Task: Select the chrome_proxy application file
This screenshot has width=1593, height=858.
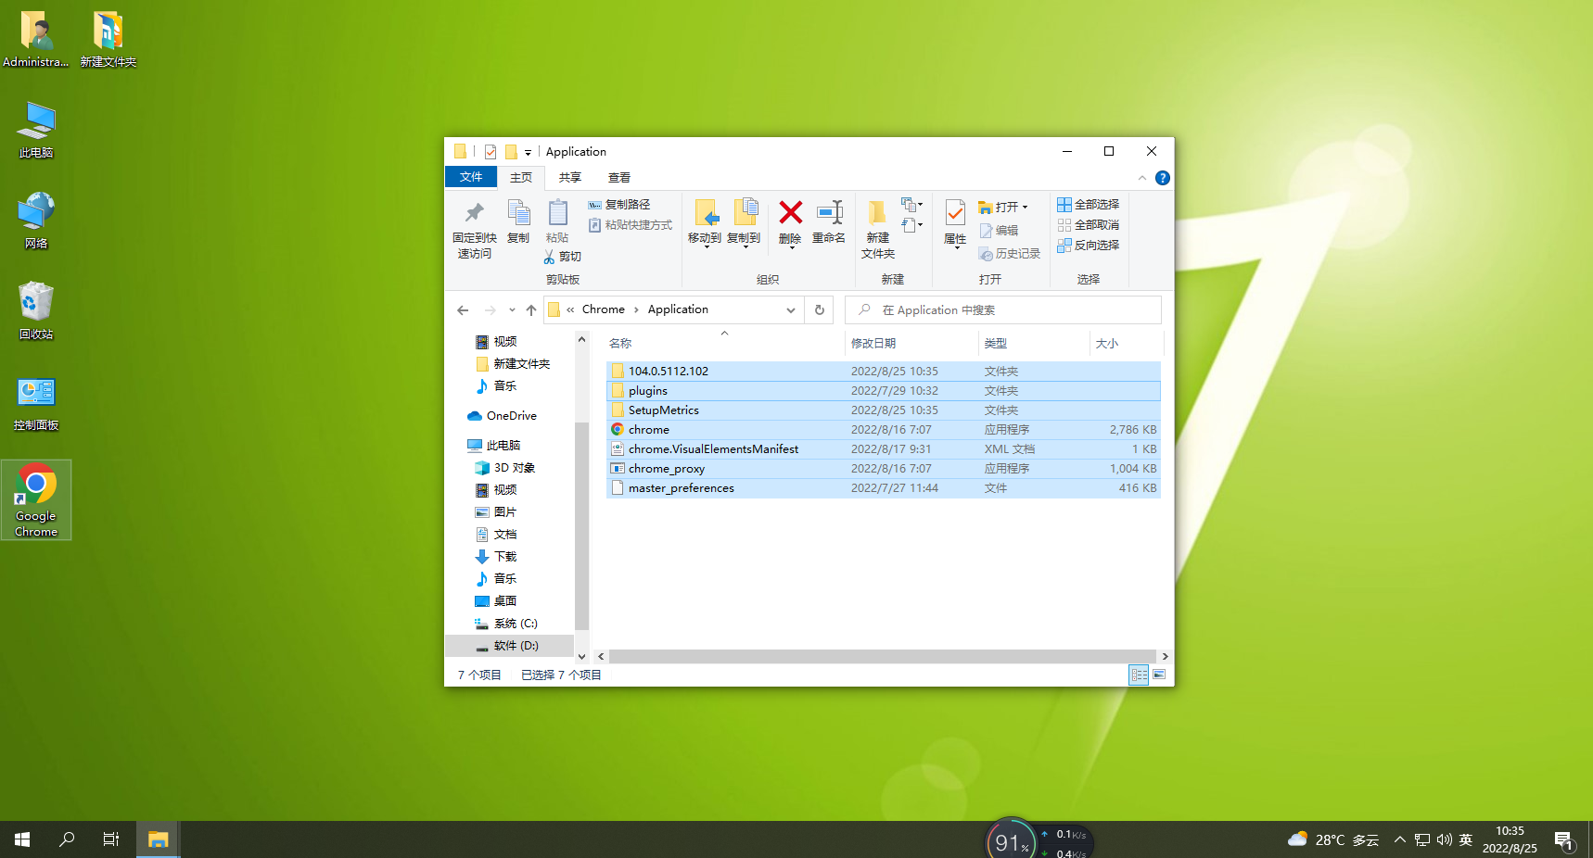Action: pos(884,469)
